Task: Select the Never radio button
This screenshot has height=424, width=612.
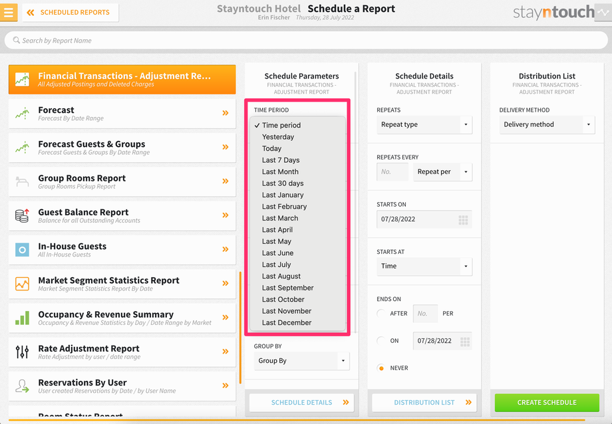Action: pyautogui.click(x=381, y=368)
